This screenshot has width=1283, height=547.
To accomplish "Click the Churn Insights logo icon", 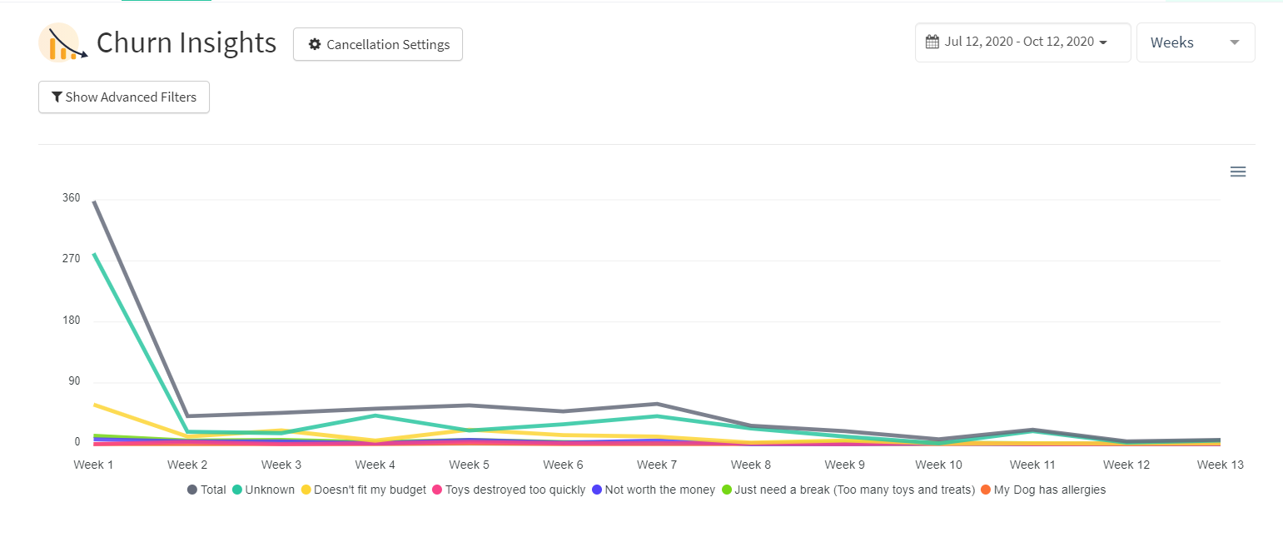I will pos(60,42).
